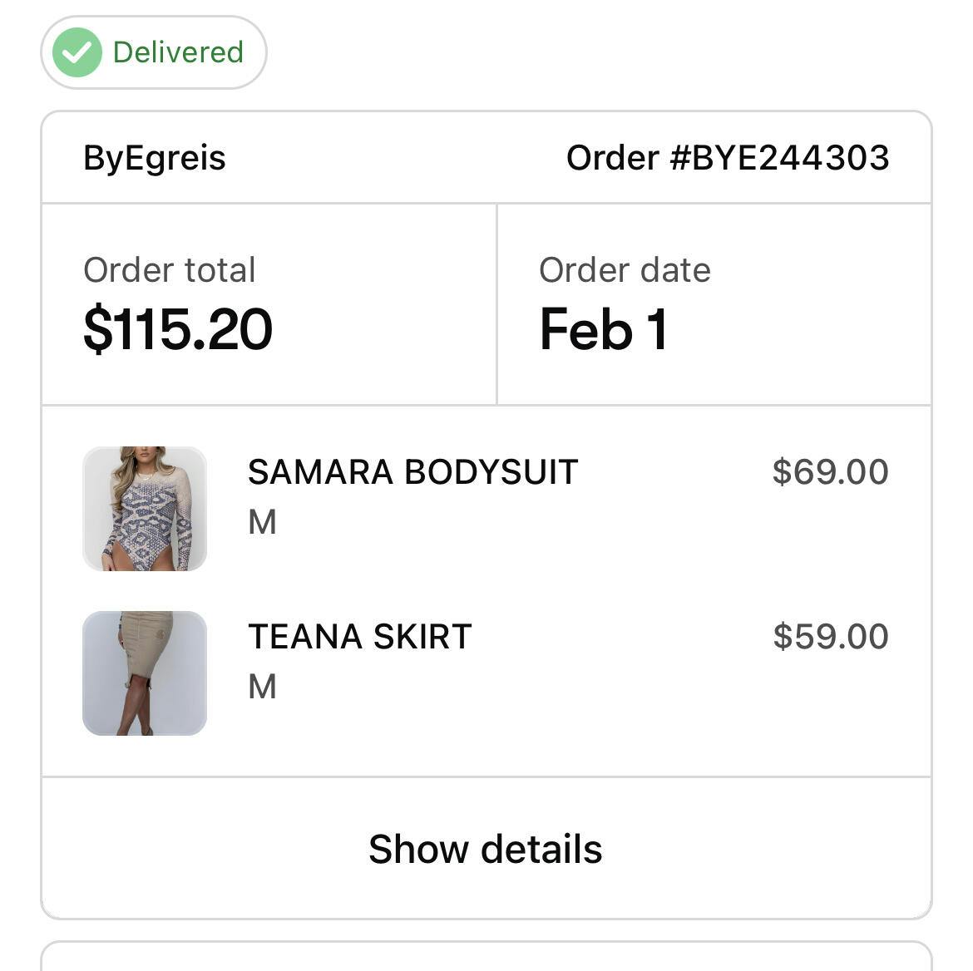Expand order with Show details
This screenshot has height=971, width=973.
tap(486, 849)
